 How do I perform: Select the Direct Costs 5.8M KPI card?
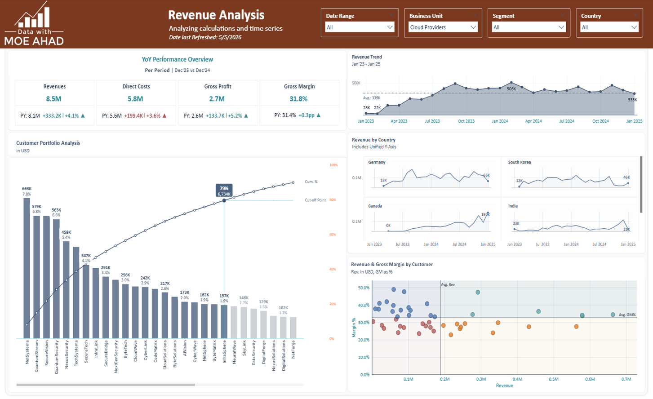(x=136, y=102)
